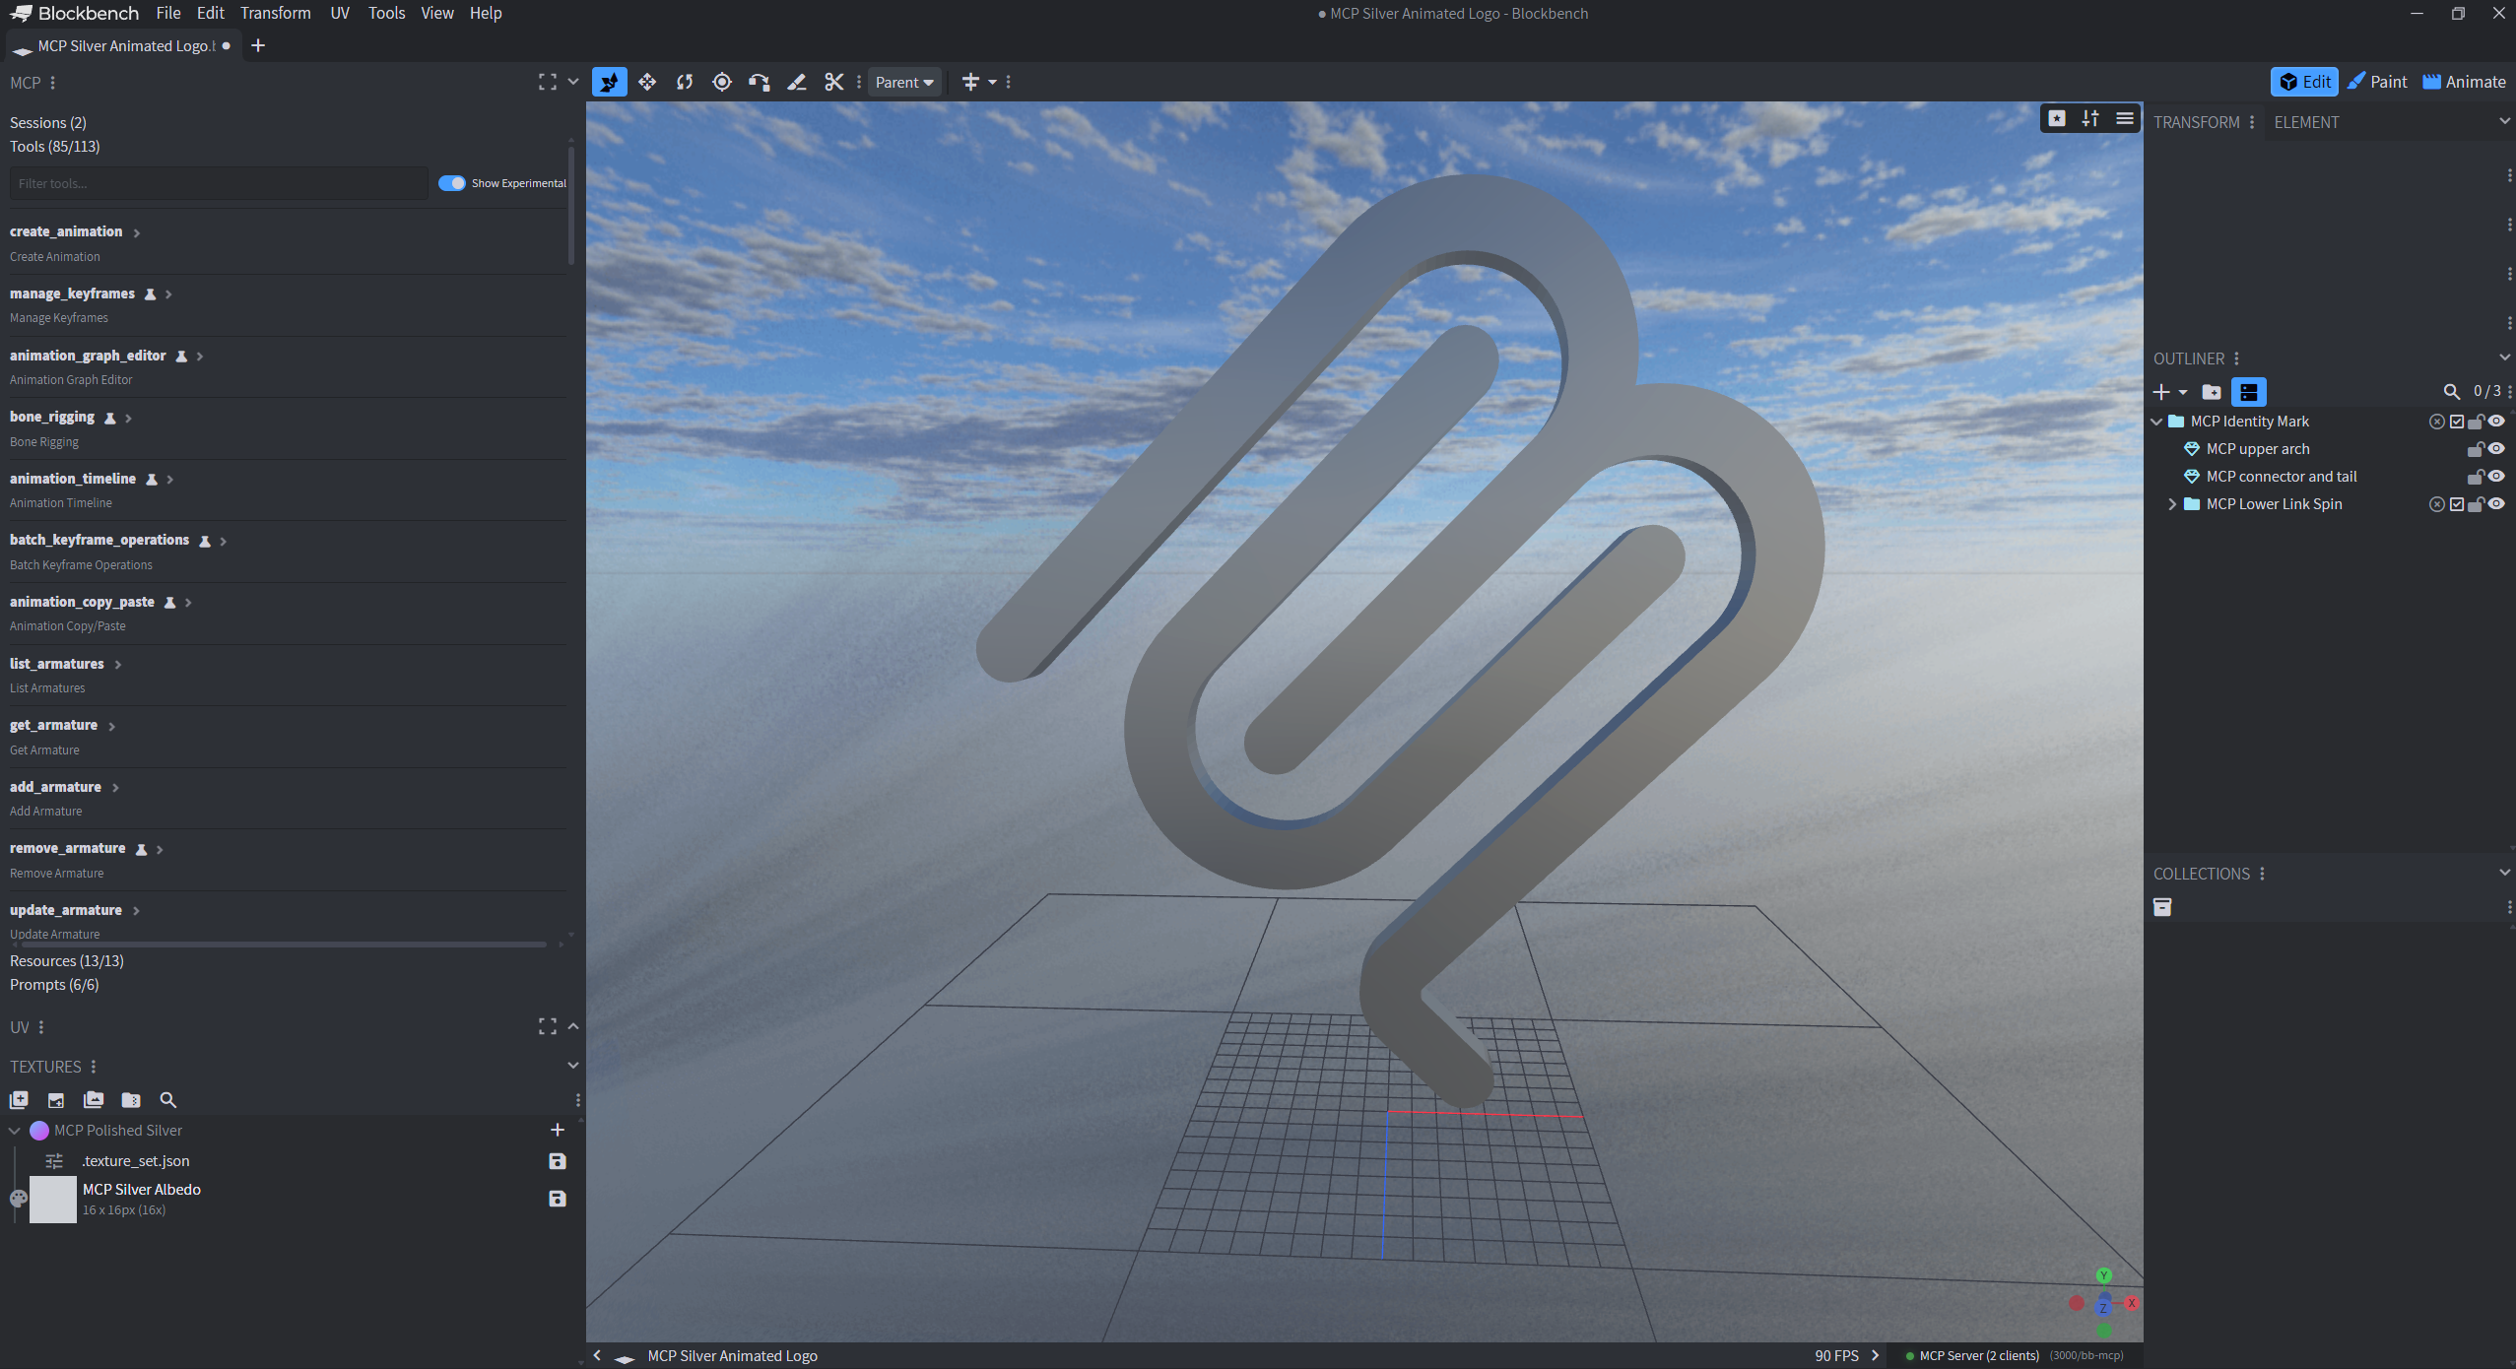Screen dimensions: 2516x1369
Task: Switch to Paint mode
Action: [x=2377, y=82]
